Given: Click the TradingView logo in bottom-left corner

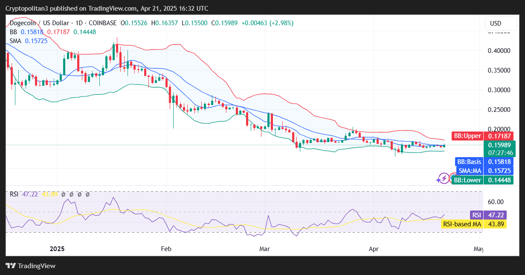Looking at the screenshot, I should [x=30, y=266].
